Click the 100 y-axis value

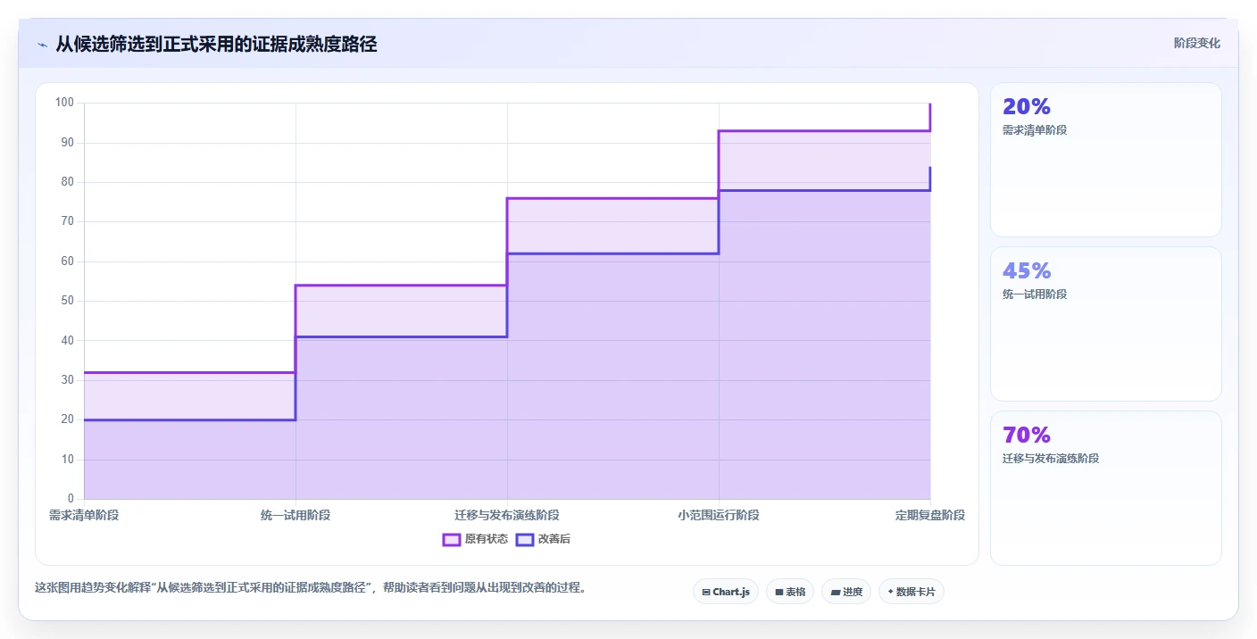pos(64,103)
